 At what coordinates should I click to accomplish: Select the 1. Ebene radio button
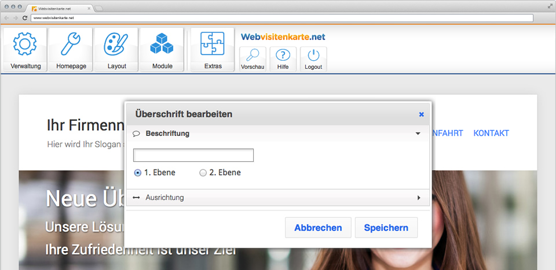138,173
